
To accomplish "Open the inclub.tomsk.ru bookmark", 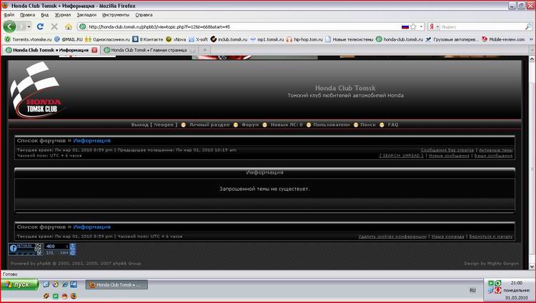I will (229, 39).
